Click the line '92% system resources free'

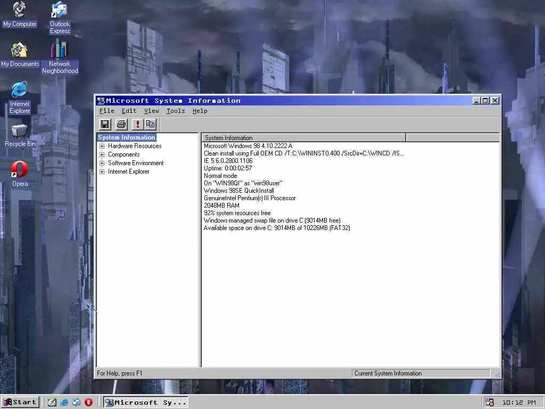[x=237, y=213]
